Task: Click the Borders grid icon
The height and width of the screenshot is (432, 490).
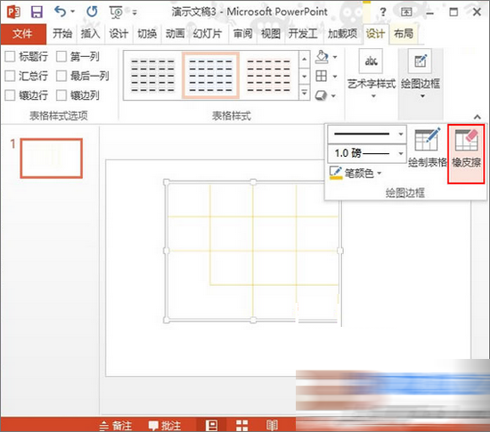Action: (x=322, y=76)
